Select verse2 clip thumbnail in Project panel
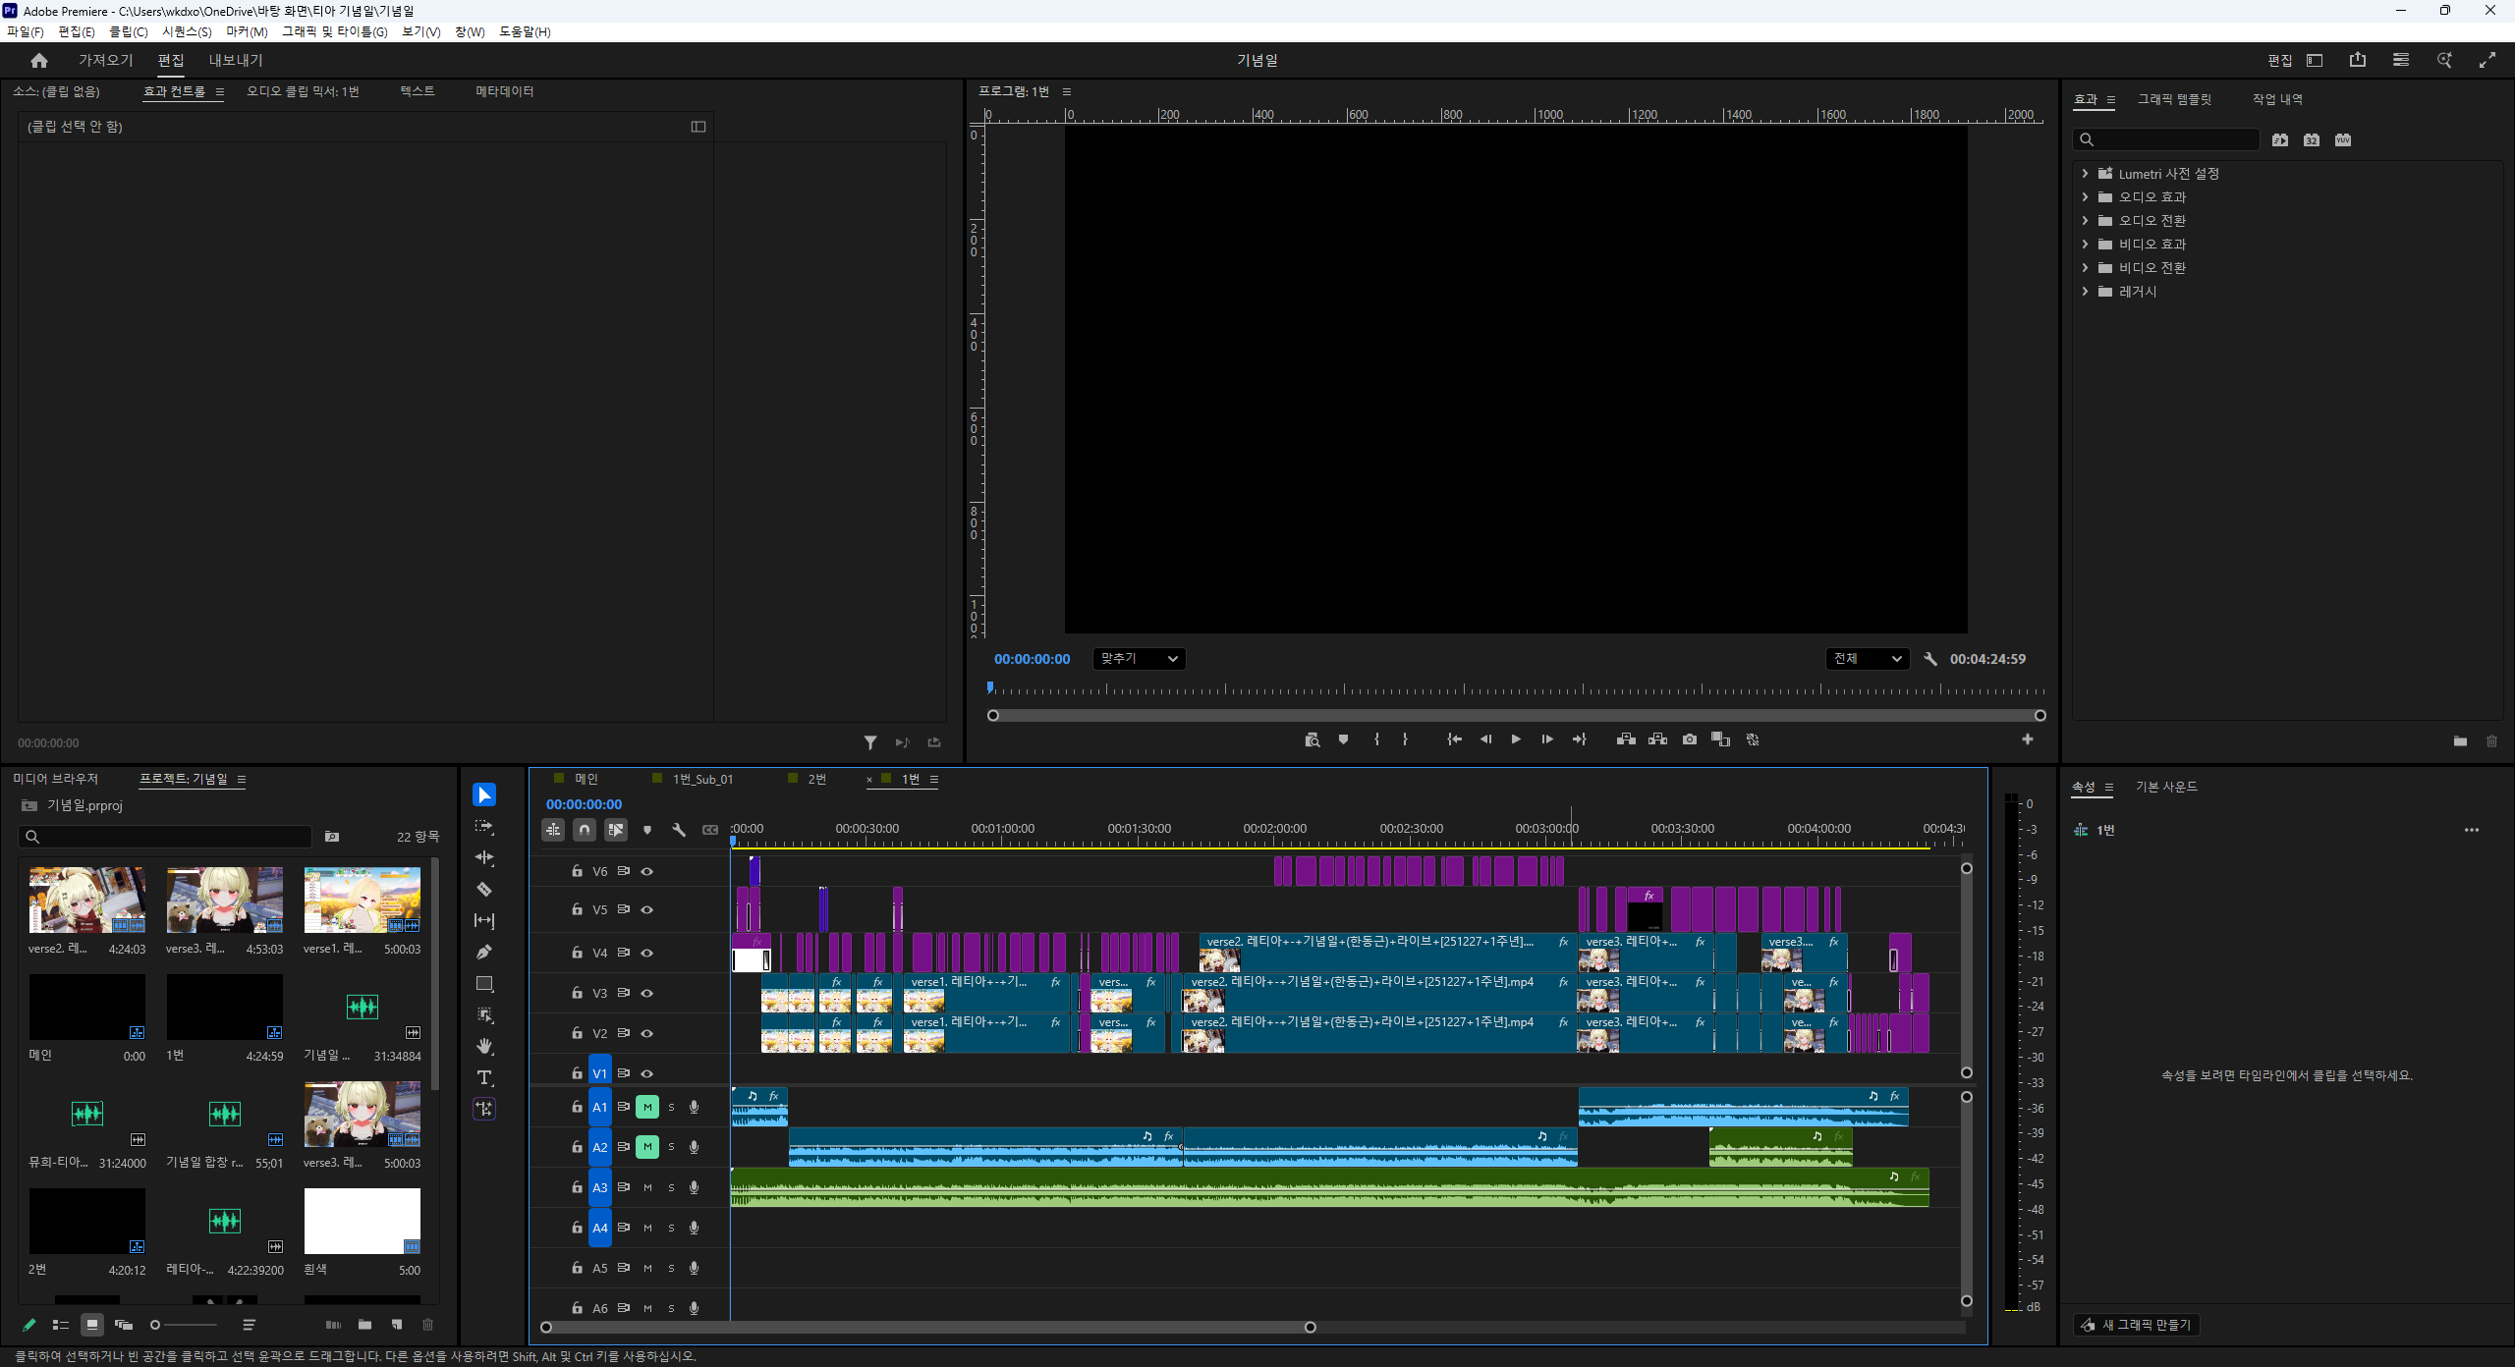This screenshot has width=2515, height=1367. point(86,900)
